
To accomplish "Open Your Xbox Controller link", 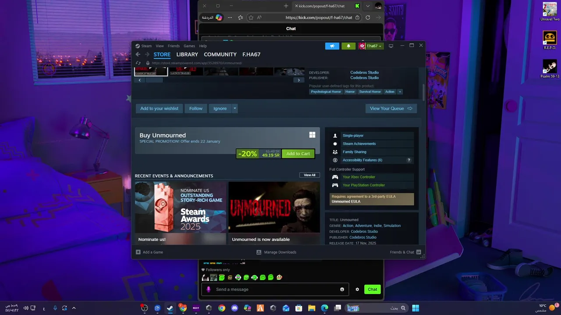I will [x=359, y=177].
